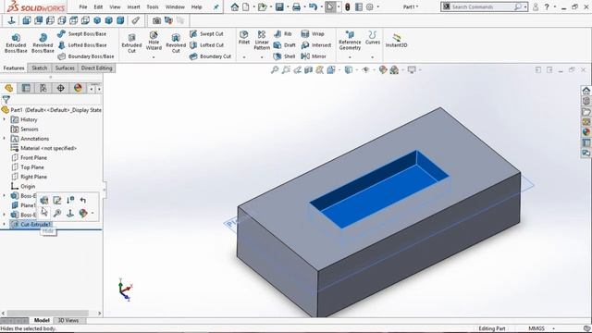The width and height of the screenshot is (592, 333).
Task: Select the Revolved Boss/Base tool
Action: click(x=43, y=43)
